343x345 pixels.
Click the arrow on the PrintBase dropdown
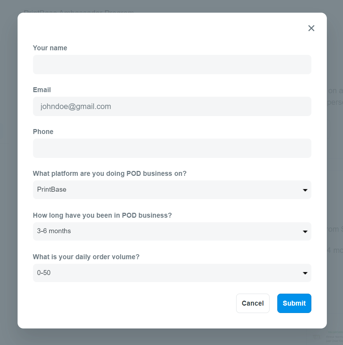[x=305, y=190]
